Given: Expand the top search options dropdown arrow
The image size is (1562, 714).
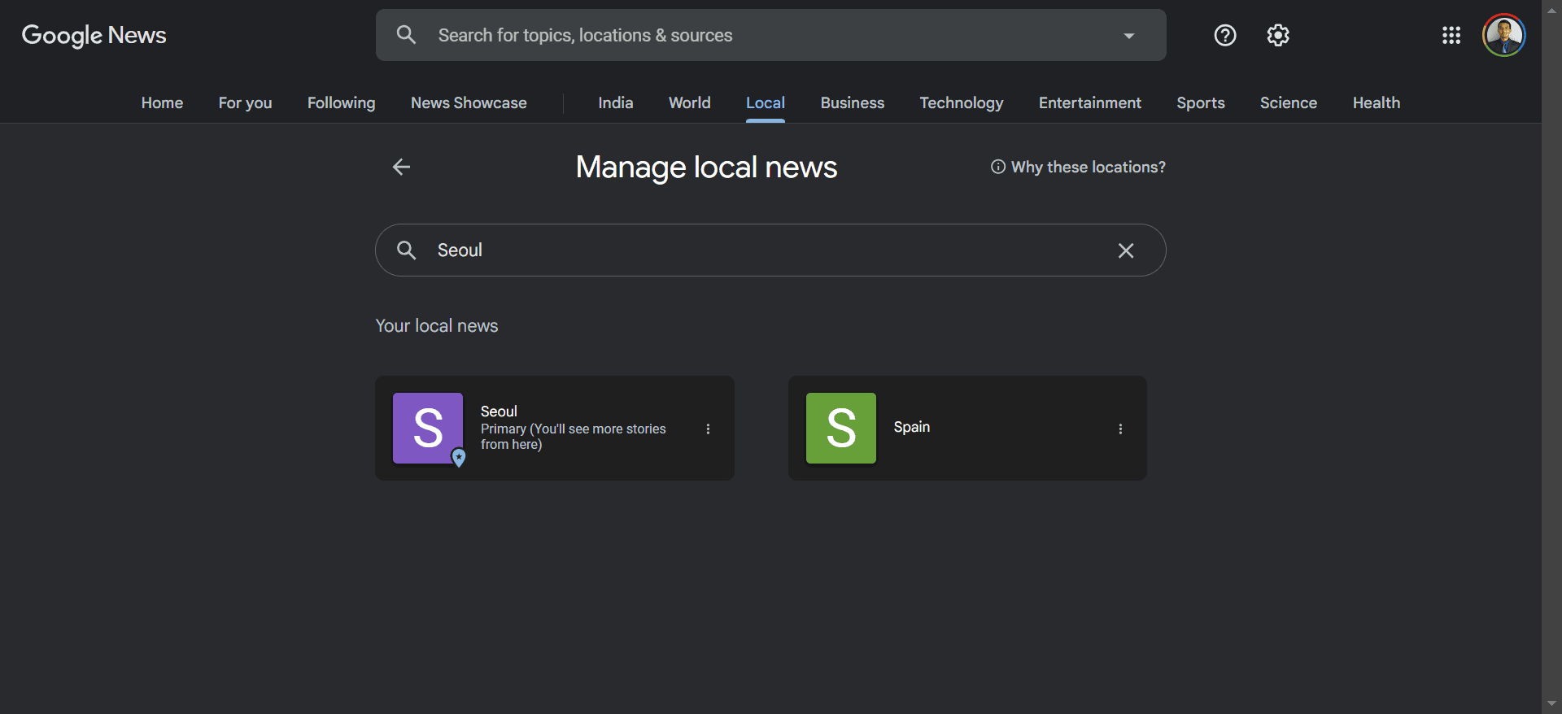Looking at the screenshot, I should (1128, 36).
